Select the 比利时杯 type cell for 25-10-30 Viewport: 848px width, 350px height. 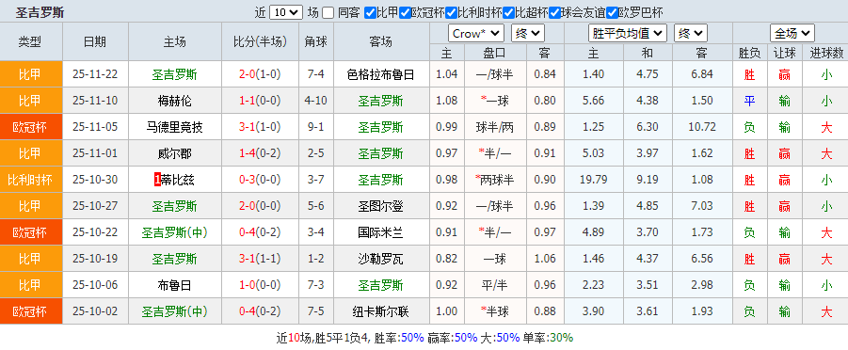click(31, 180)
